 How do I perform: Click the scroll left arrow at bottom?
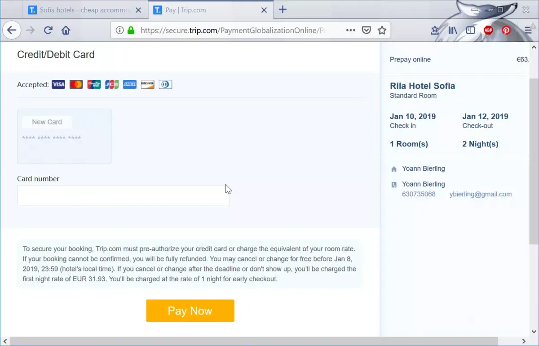point(4,341)
